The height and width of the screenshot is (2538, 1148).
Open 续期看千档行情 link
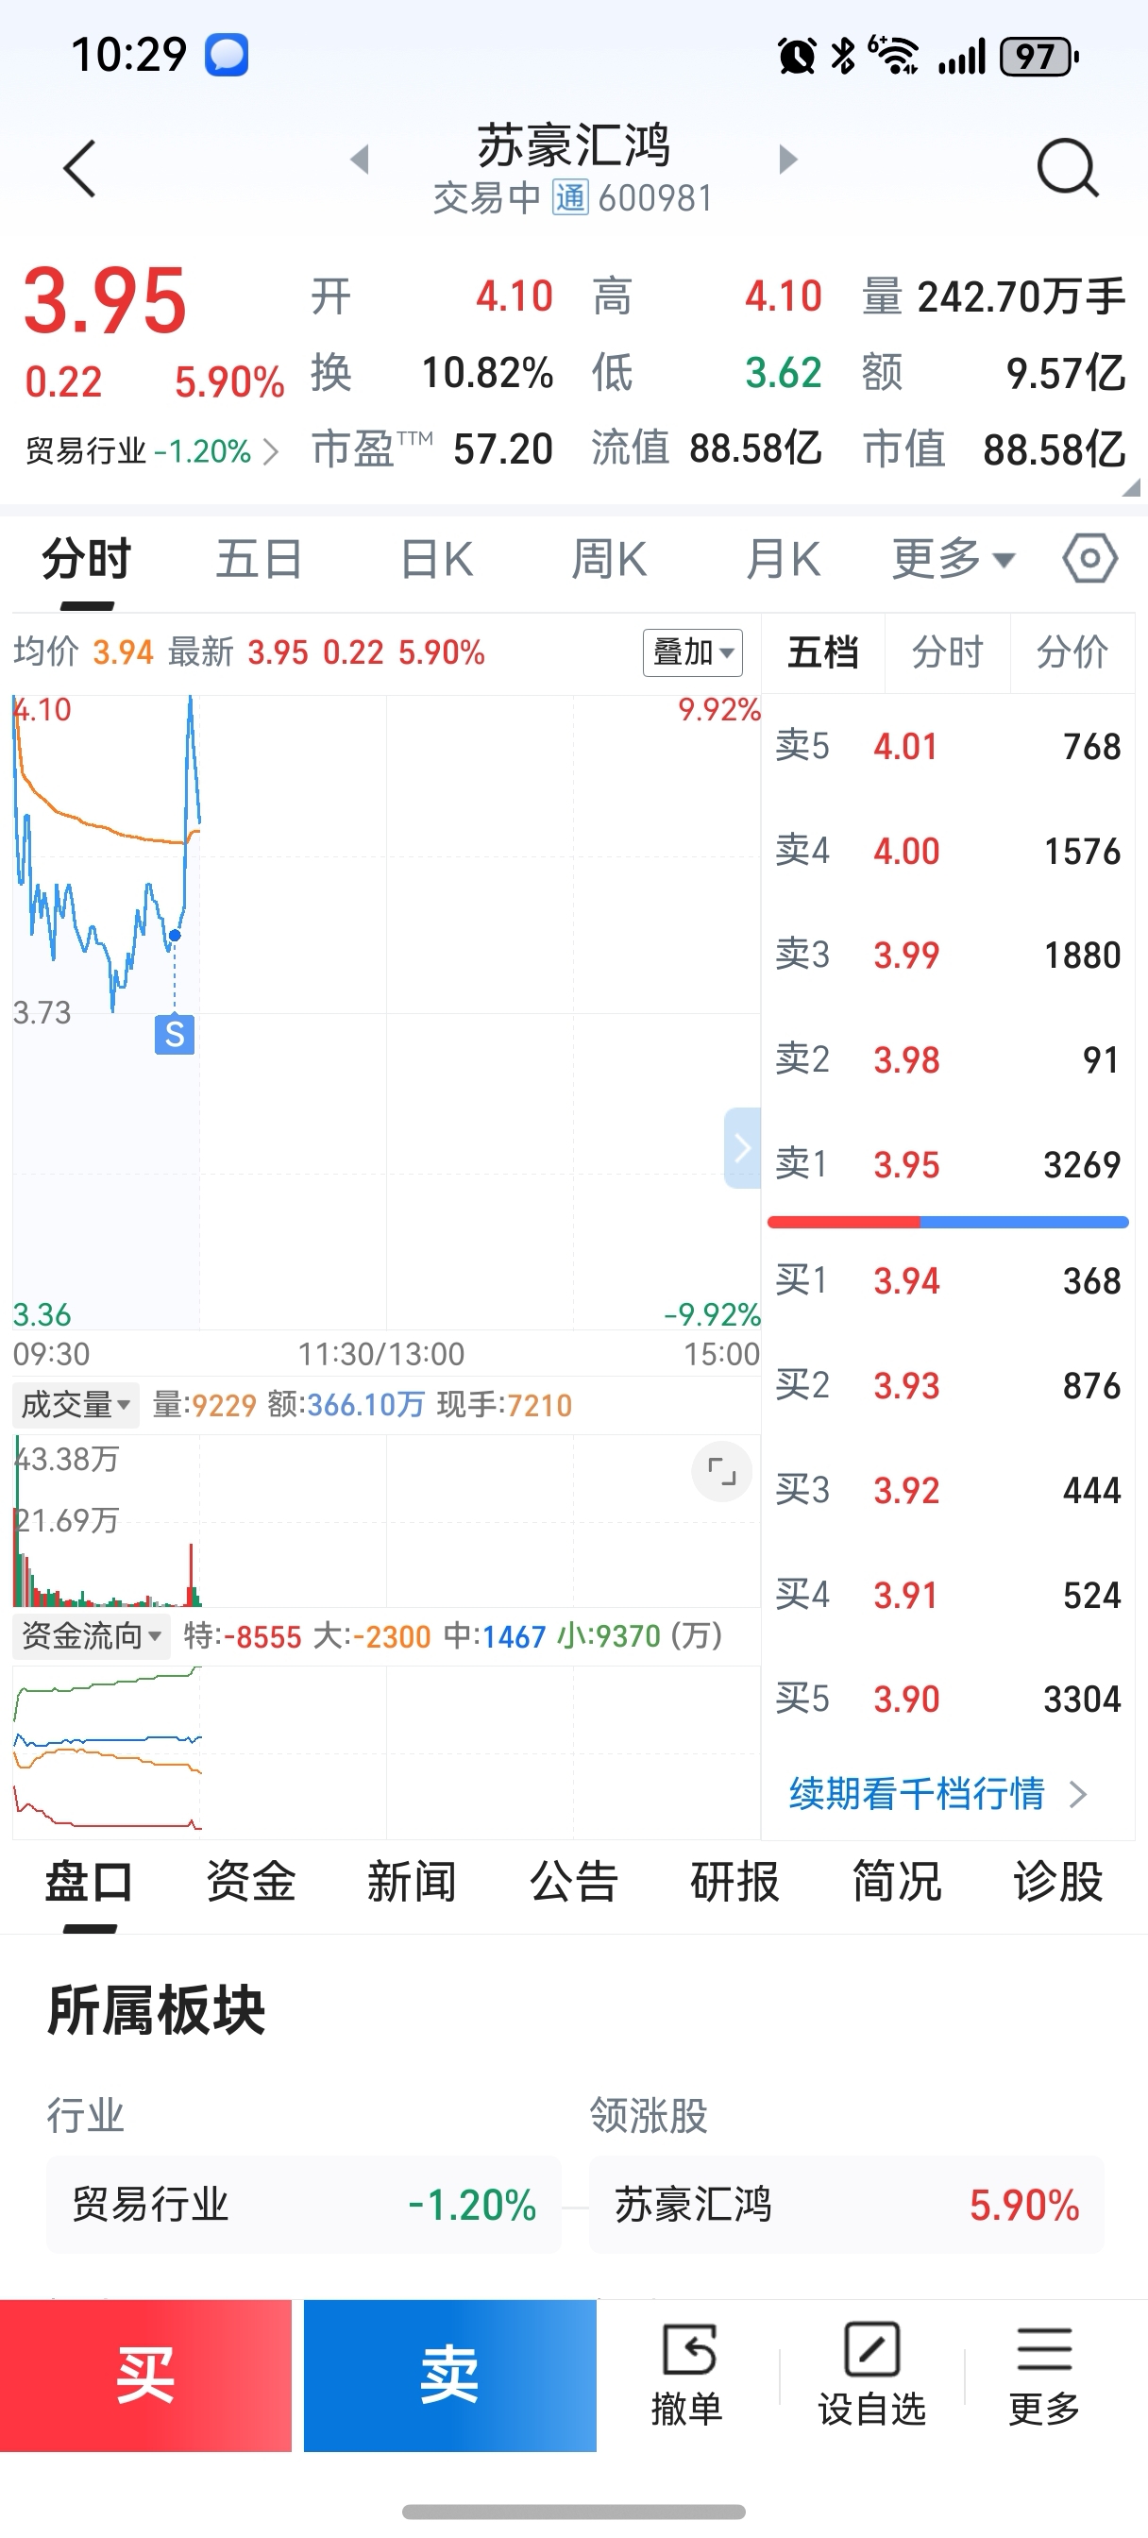(938, 1794)
